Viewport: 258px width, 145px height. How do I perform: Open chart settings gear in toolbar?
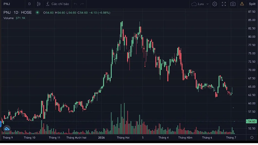[x=215, y=4]
